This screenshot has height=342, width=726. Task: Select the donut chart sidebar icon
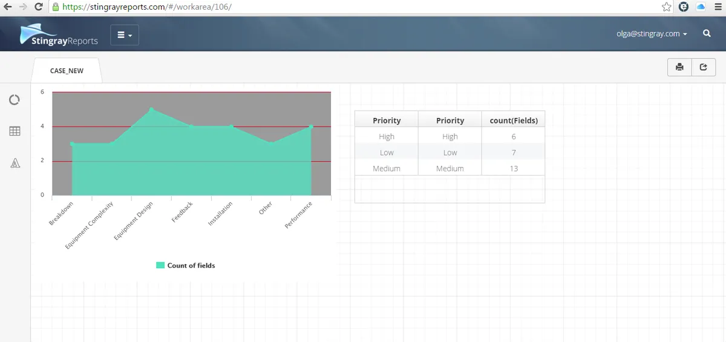pyautogui.click(x=15, y=99)
